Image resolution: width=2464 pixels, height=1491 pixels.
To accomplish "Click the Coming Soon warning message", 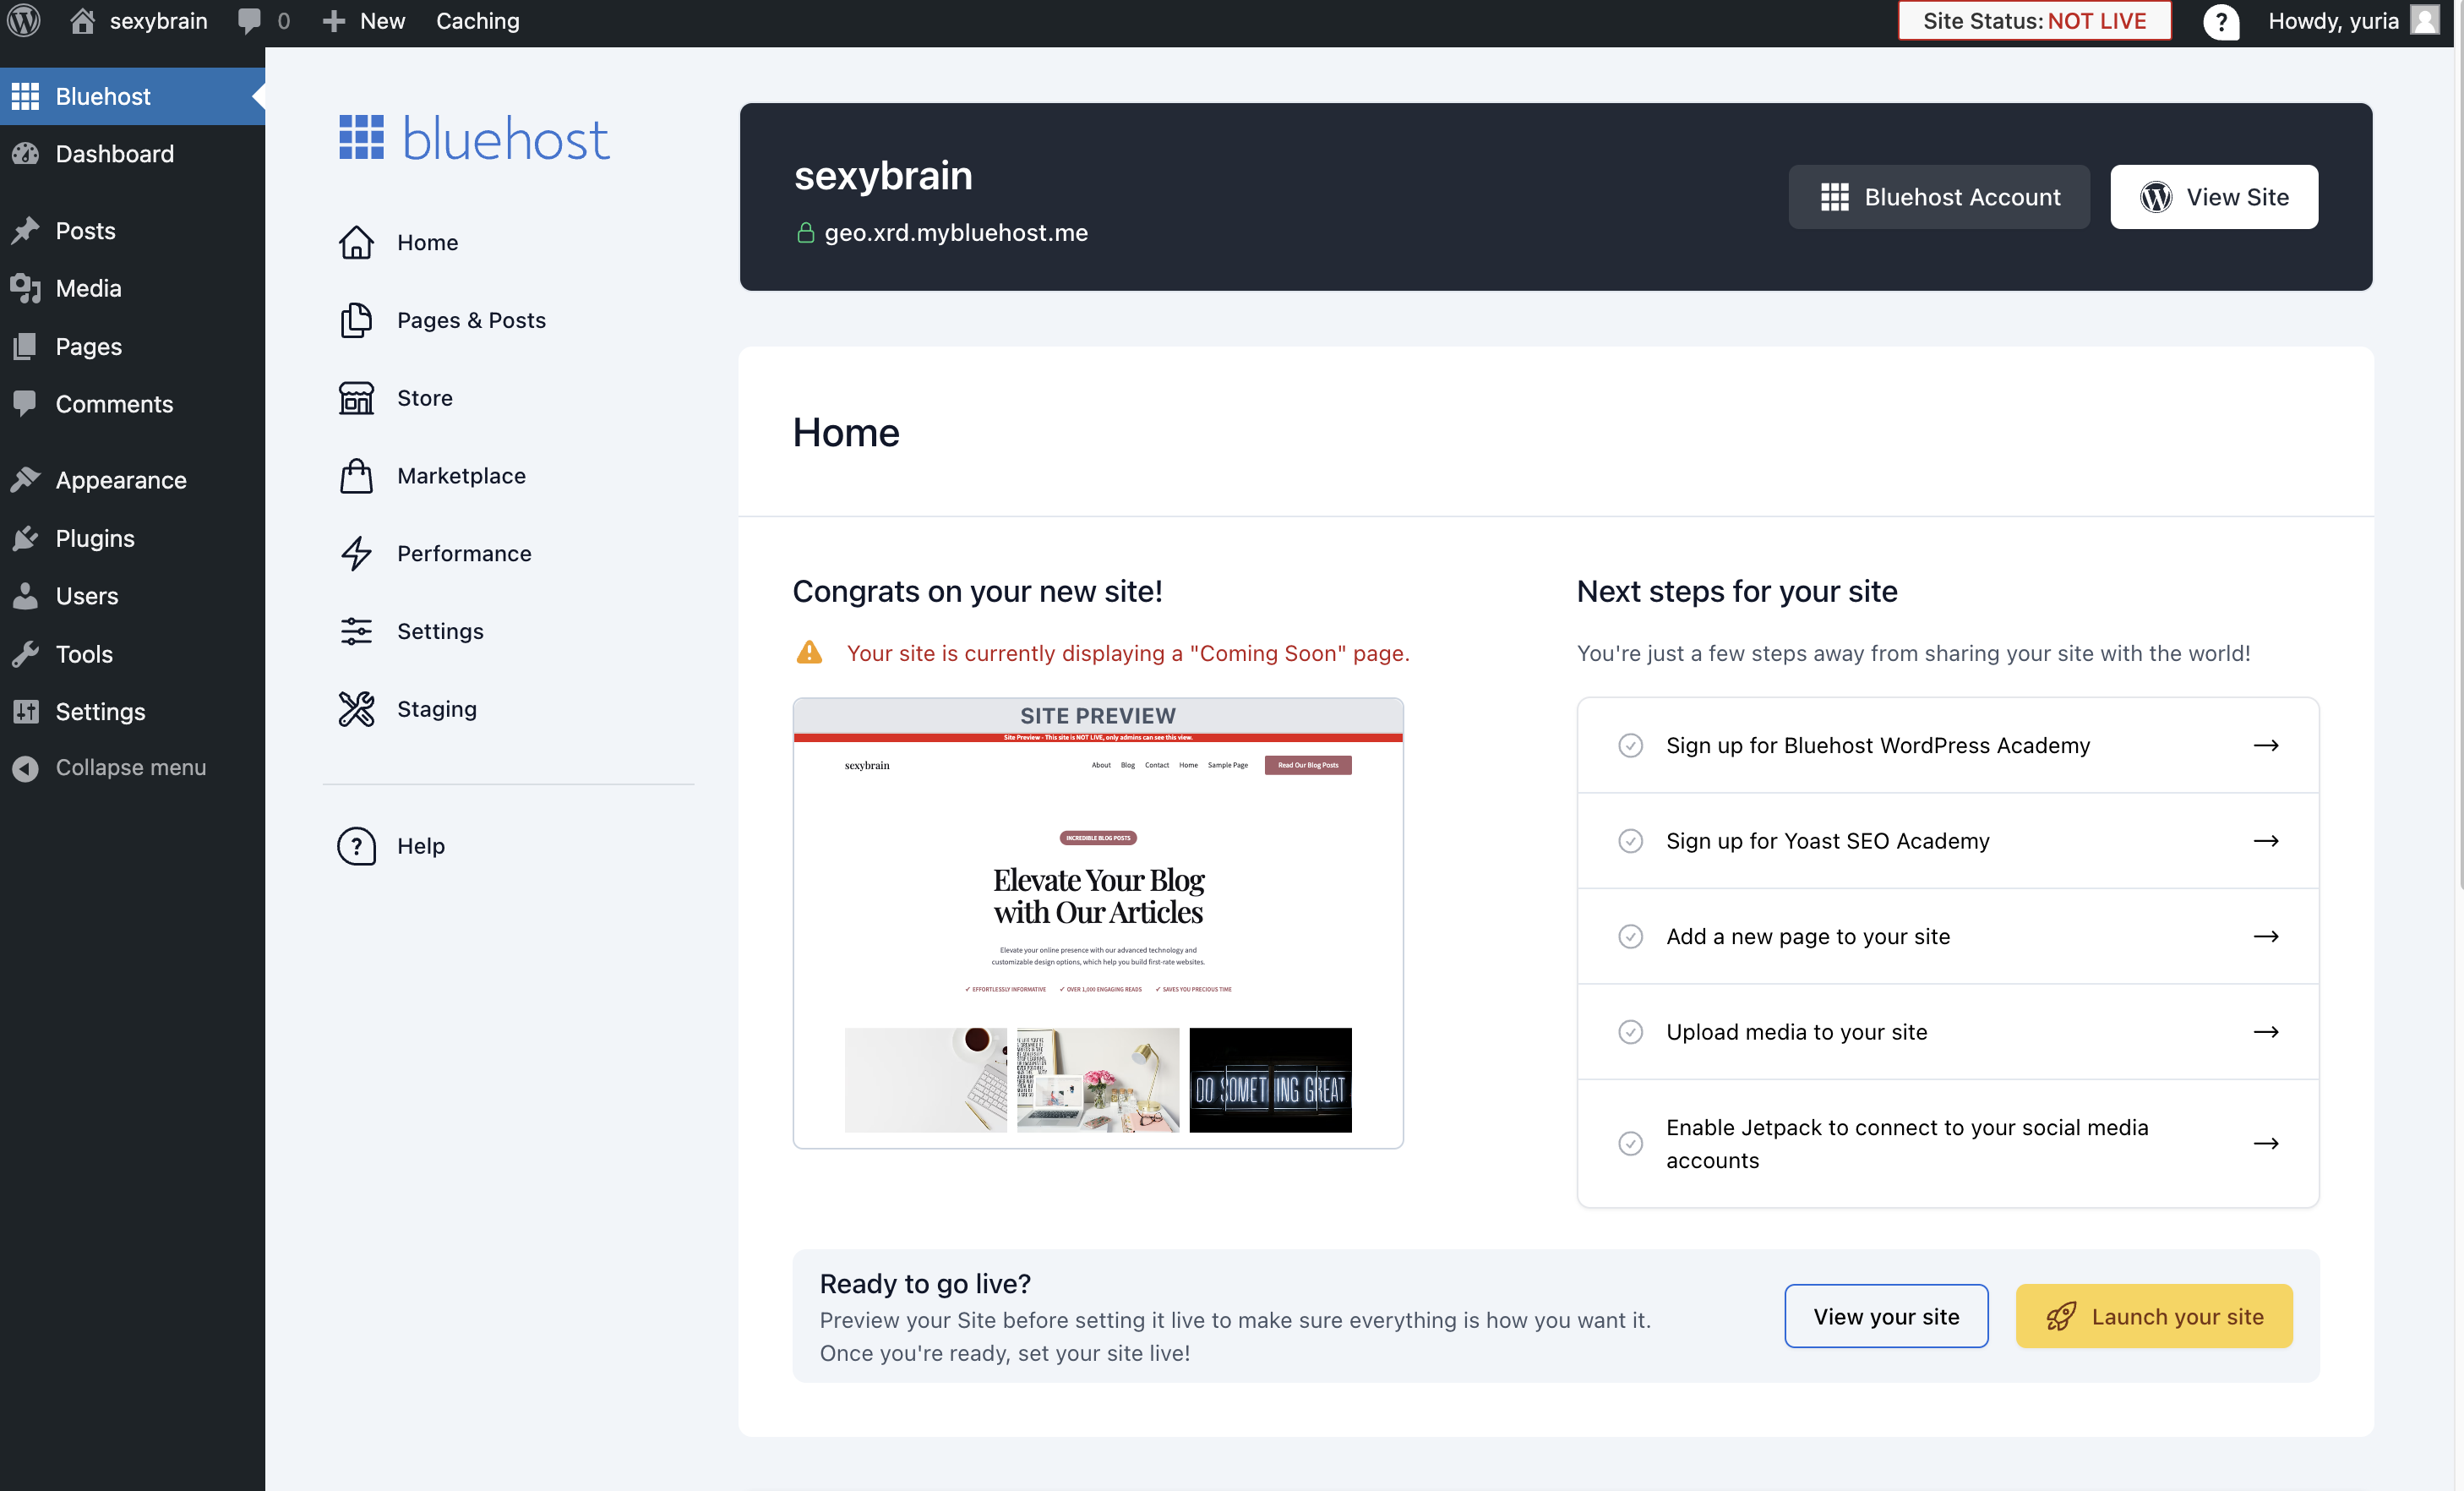I will tap(1128, 653).
